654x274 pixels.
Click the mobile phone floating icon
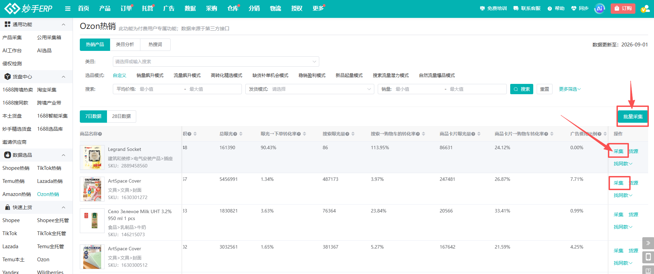[648, 257]
